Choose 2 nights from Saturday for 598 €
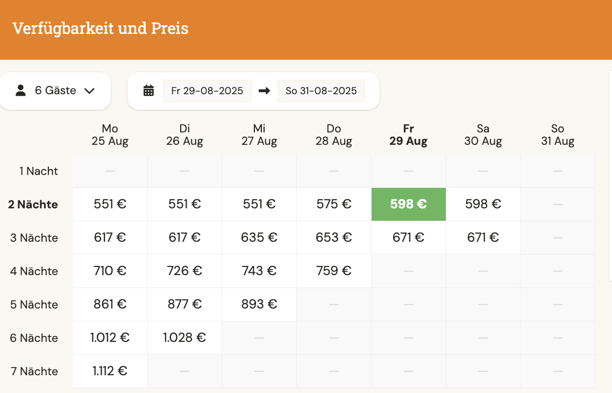Screen dimensions: 612x393 pyautogui.click(x=483, y=204)
